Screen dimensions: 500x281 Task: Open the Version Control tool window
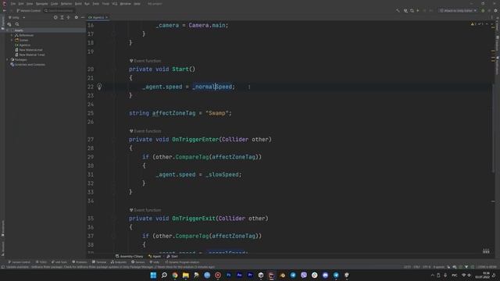tap(19, 262)
